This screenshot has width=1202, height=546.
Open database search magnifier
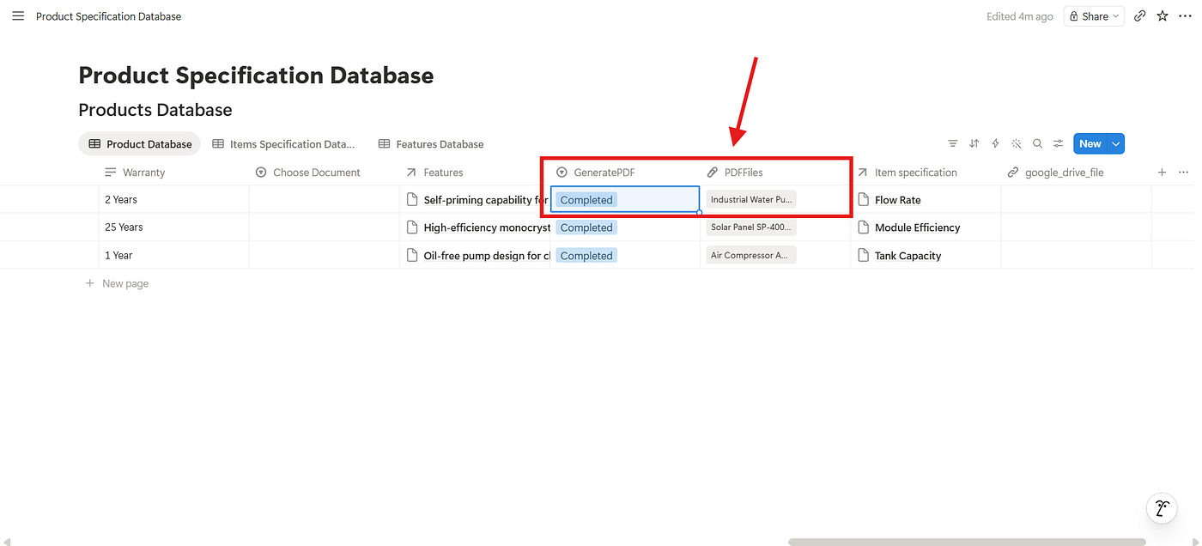[1037, 143]
